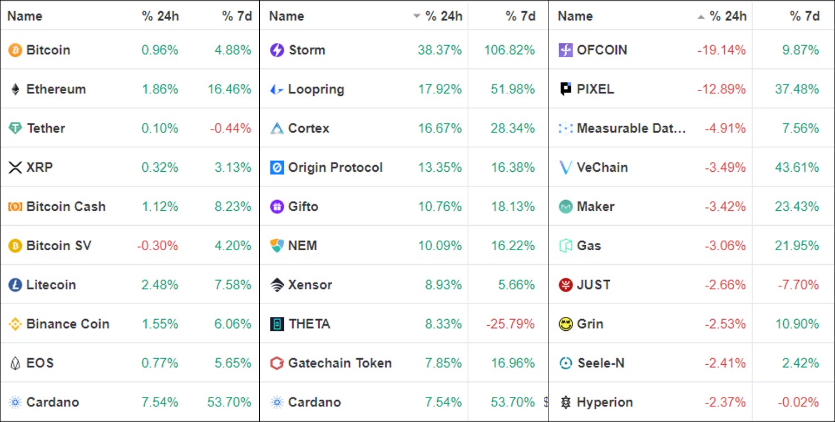Sort middle table by % 24h descending arrow
The image size is (835, 422).
point(417,16)
